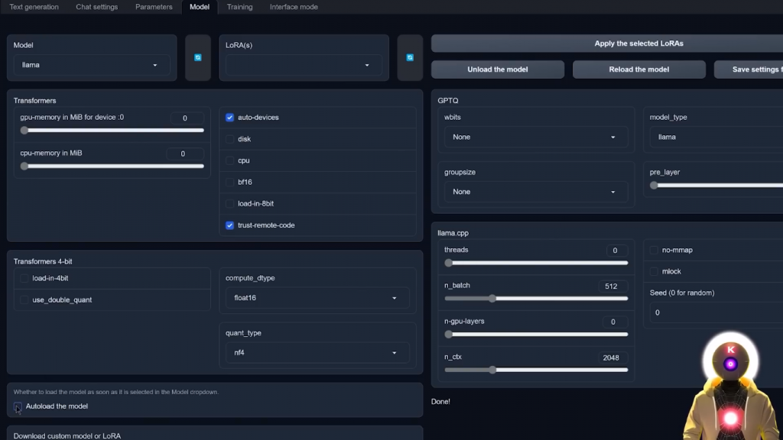Open the Text generation tab

tap(34, 7)
